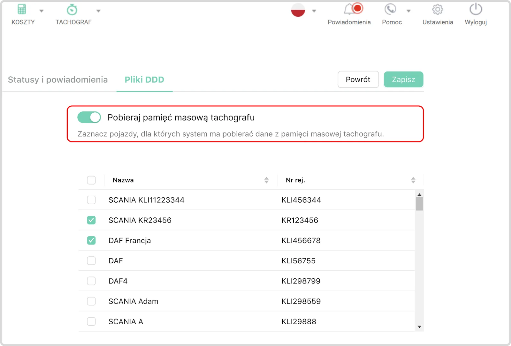Click the SCANIA Adam name cell
Screen dimensions: 511x346
[x=133, y=301]
